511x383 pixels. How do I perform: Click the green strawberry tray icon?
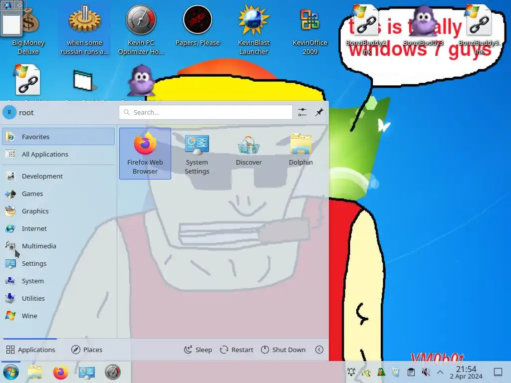coord(381,372)
